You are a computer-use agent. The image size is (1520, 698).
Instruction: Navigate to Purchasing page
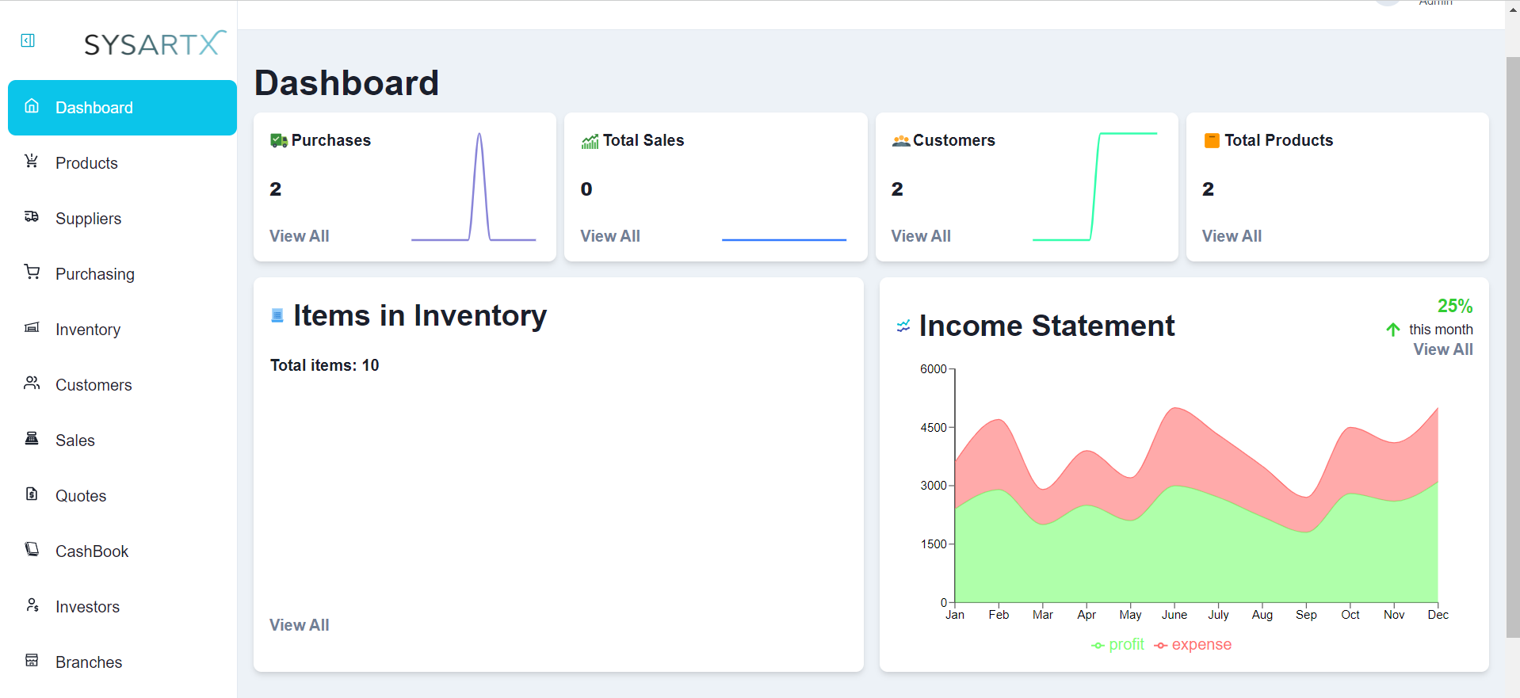tap(122, 274)
